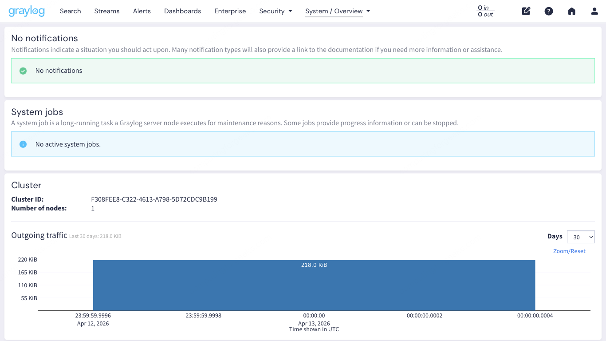The width and height of the screenshot is (606, 341).
Task: Click the blue info icon in system jobs banner
Action: 23,144
